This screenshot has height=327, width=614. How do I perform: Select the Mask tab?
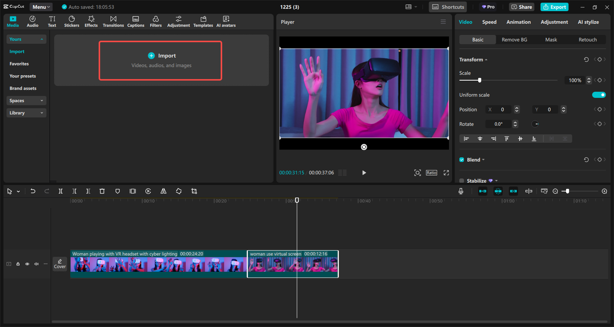pyautogui.click(x=551, y=40)
